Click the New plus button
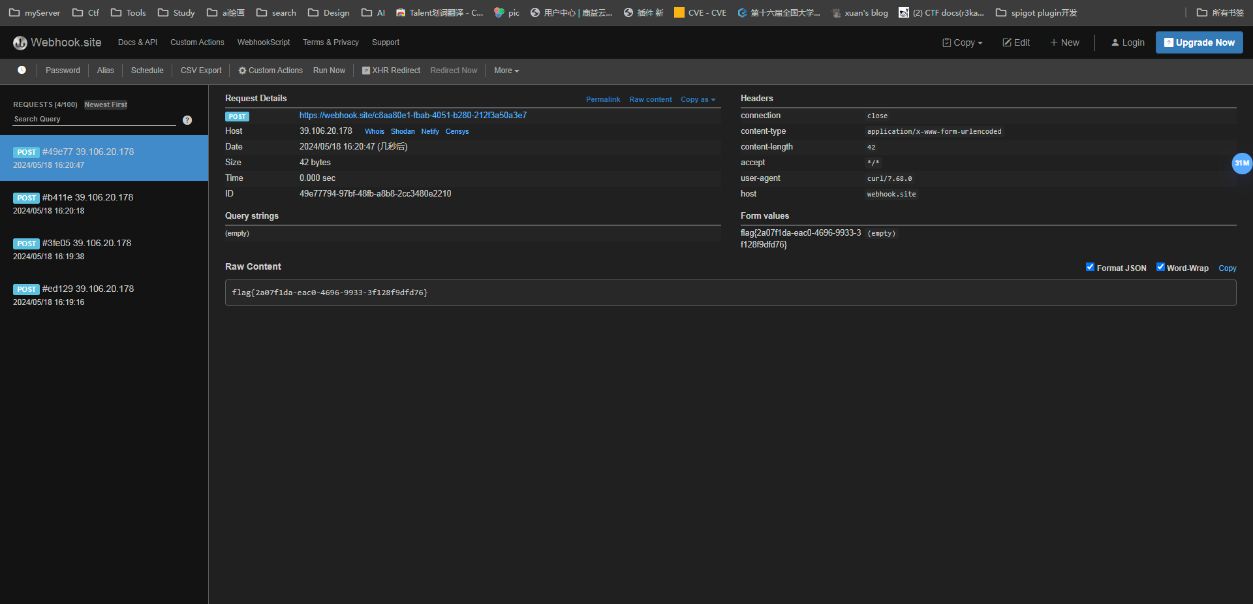 1064,42
